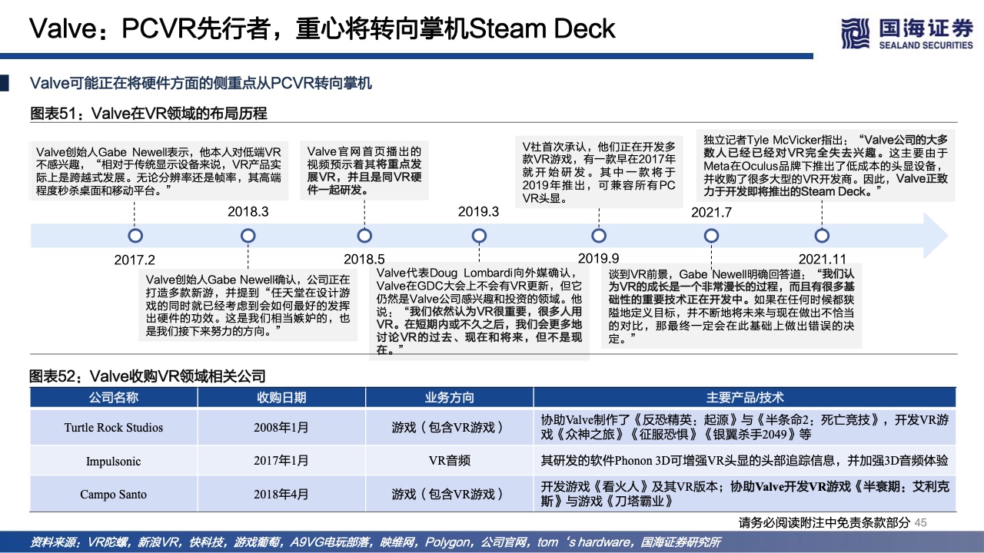Select the timeline circle marker for 2018.5
Image resolution: width=984 pixels, height=553 pixels.
tap(364, 236)
